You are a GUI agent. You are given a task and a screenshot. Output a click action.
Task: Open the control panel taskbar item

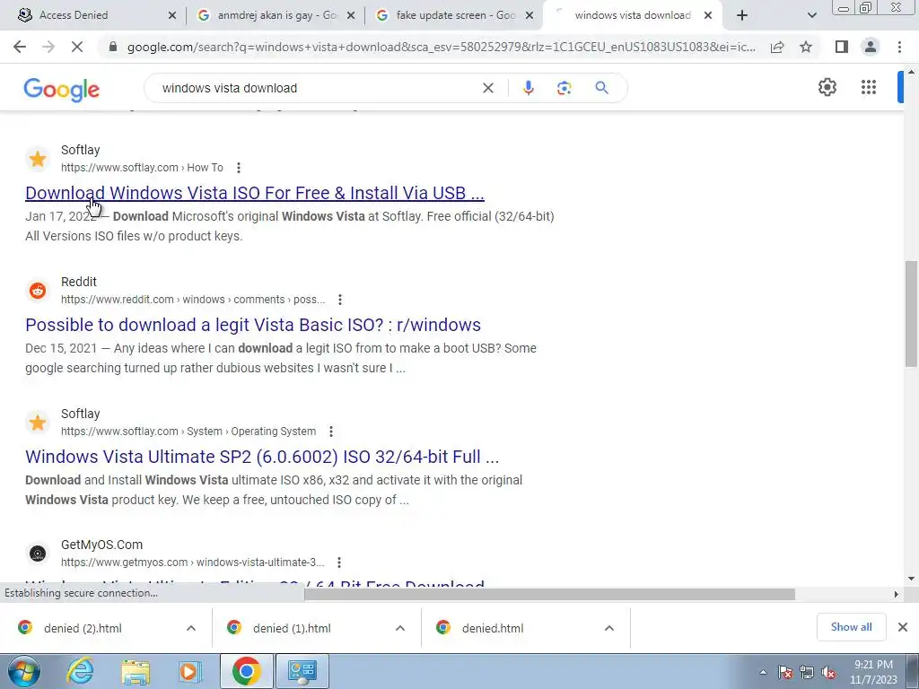302,671
